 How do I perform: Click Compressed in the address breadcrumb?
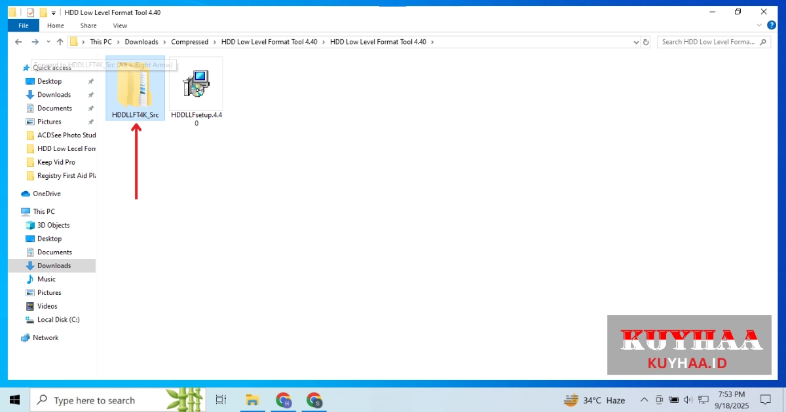pyautogui.click(x=189, y=42)
